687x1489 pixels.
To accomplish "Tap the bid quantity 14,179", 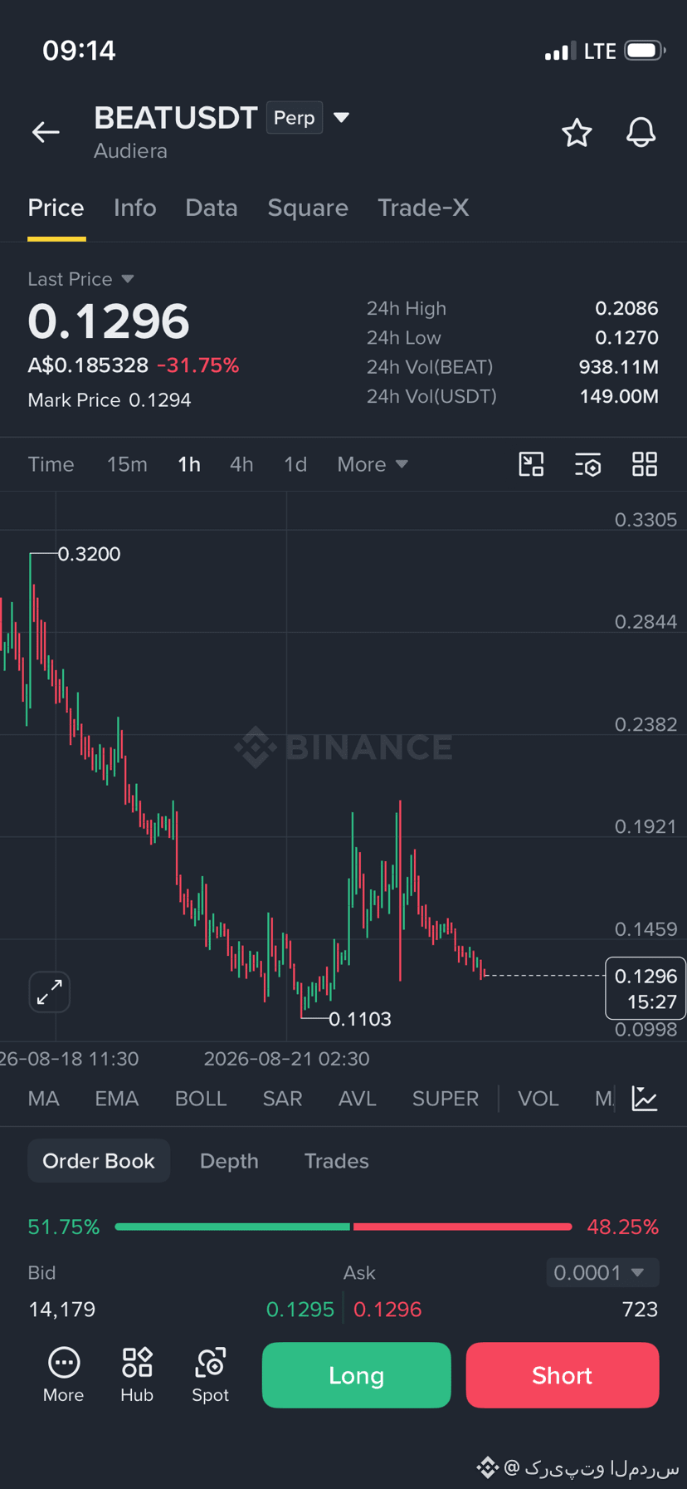I will tap(61, 1310).
